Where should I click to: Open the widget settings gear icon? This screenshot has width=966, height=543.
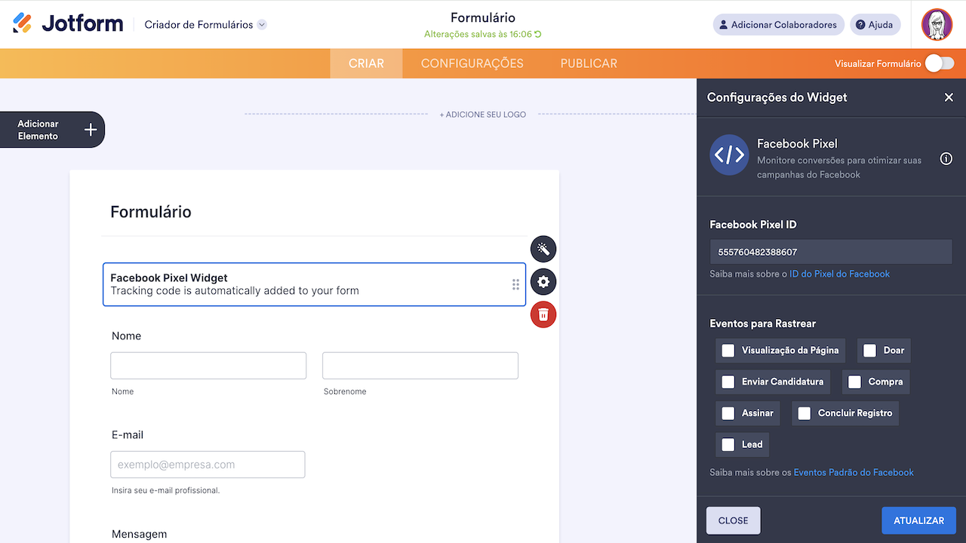[543, 282]
